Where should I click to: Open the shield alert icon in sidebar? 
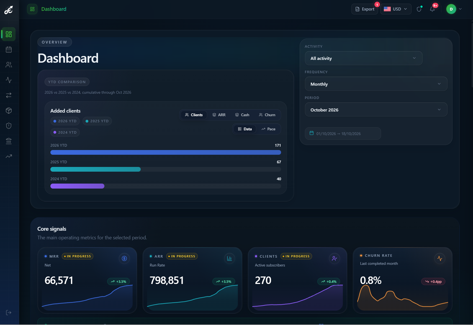coord(9,126)
